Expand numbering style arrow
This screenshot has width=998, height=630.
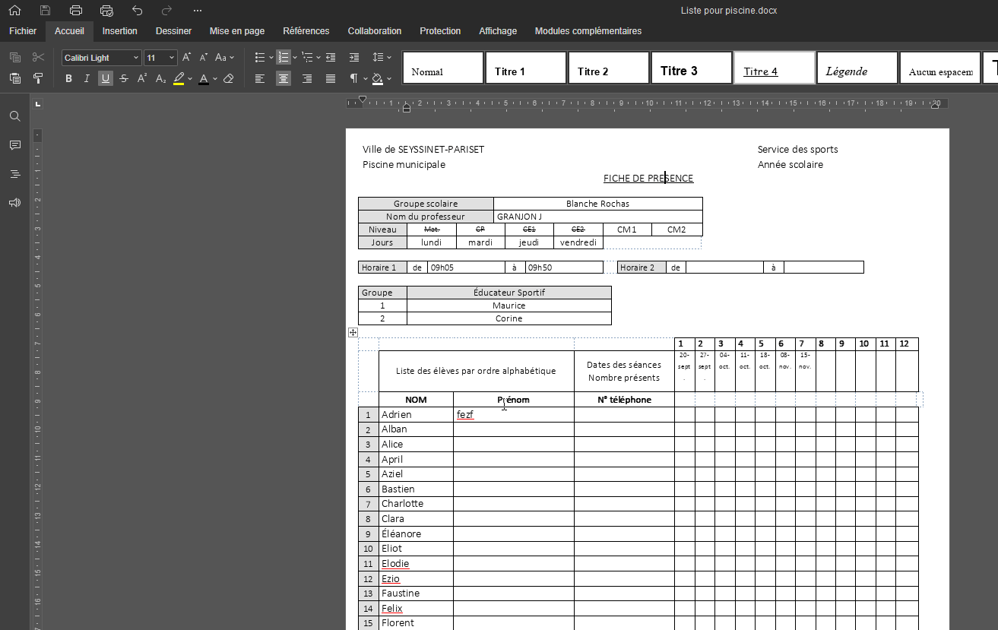point(294,58)
